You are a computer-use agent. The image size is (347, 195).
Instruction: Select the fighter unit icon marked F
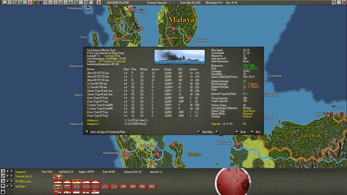click(58, 177)
